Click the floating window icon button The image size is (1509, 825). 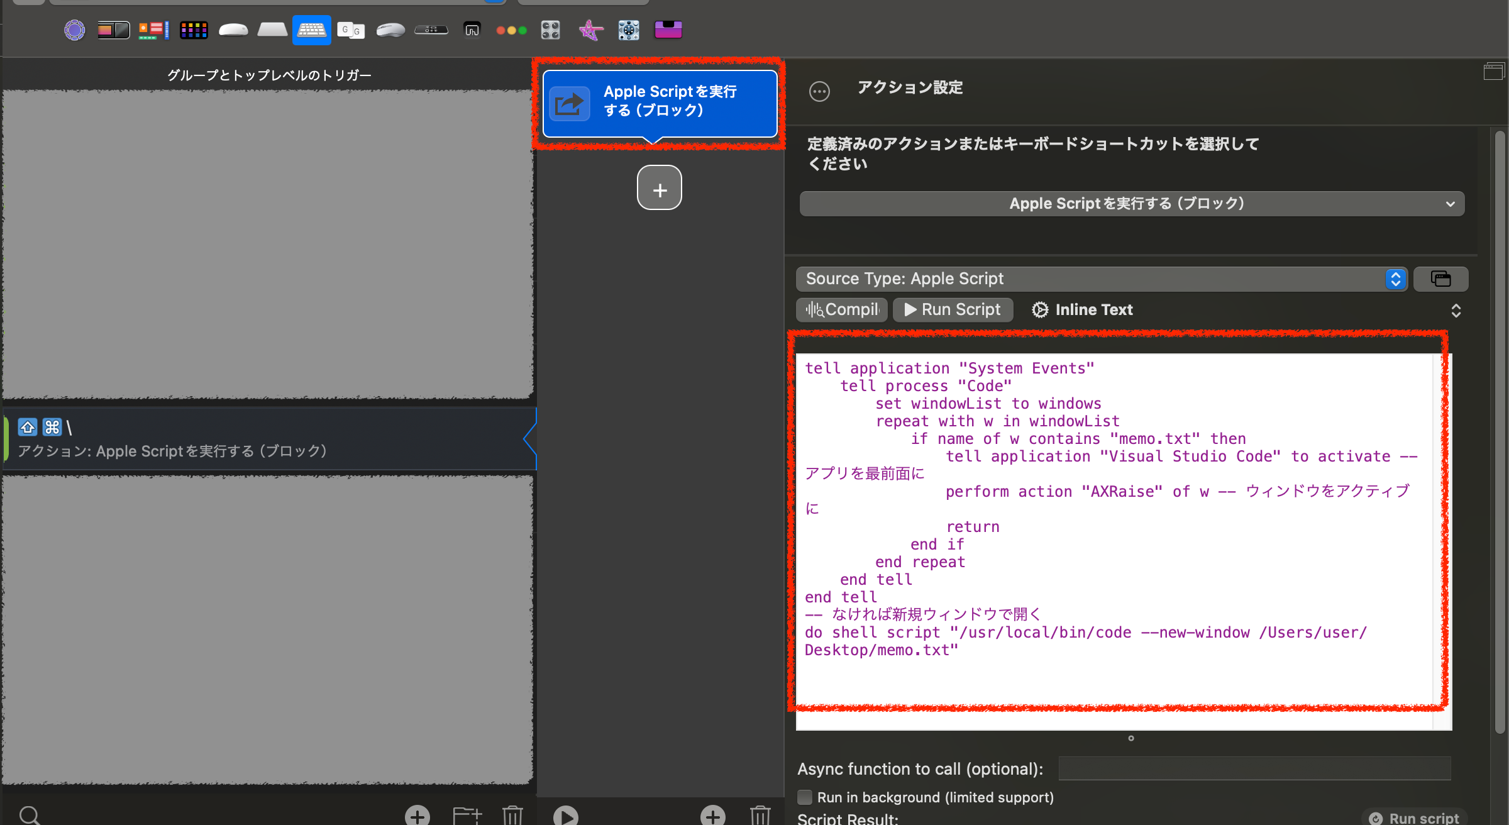pos(1440,279)
